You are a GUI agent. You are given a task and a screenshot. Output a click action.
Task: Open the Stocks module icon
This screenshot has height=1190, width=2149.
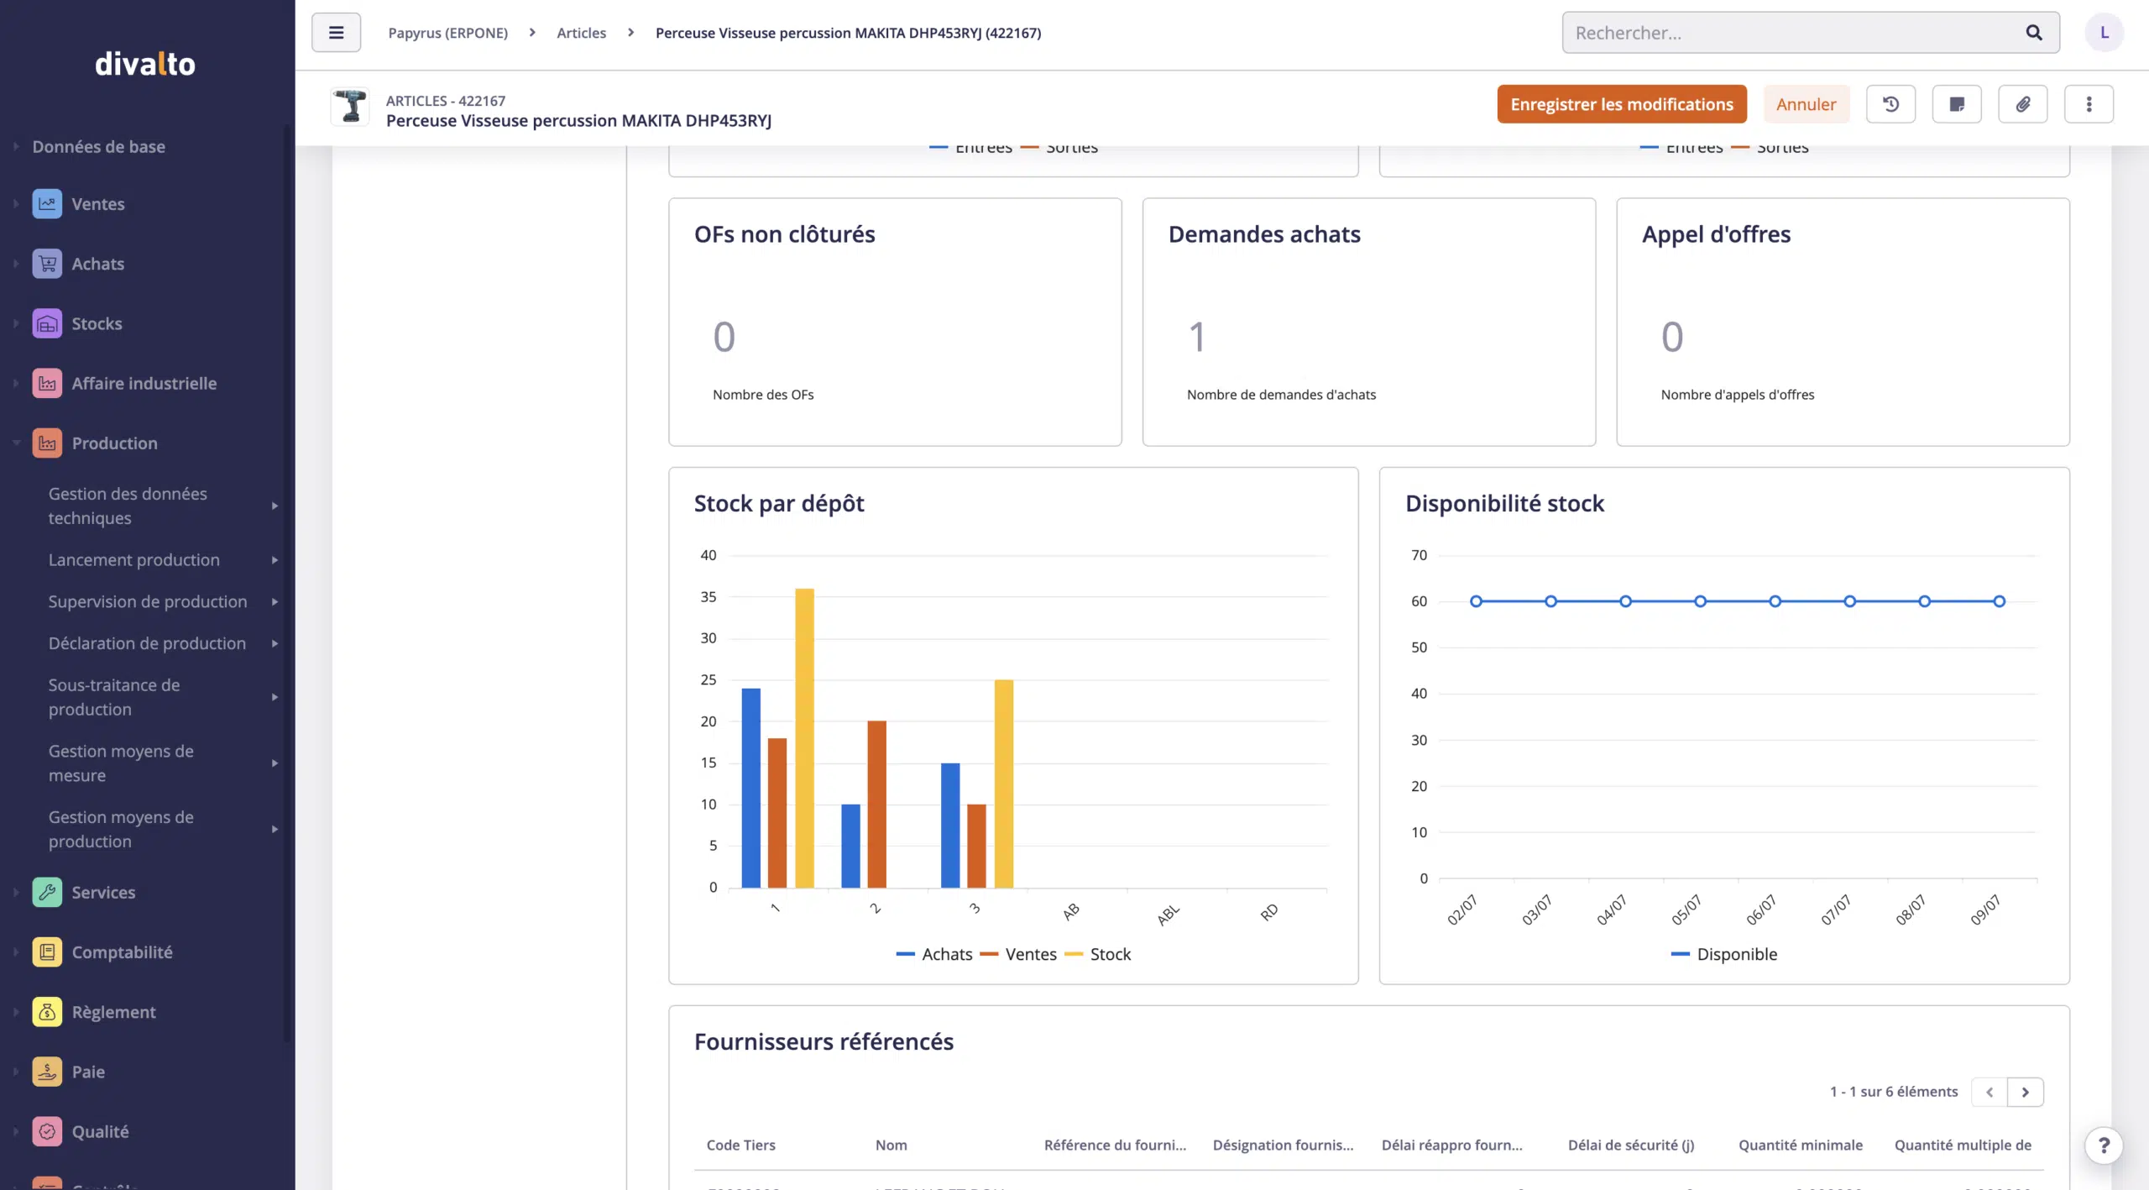(47, 323)
